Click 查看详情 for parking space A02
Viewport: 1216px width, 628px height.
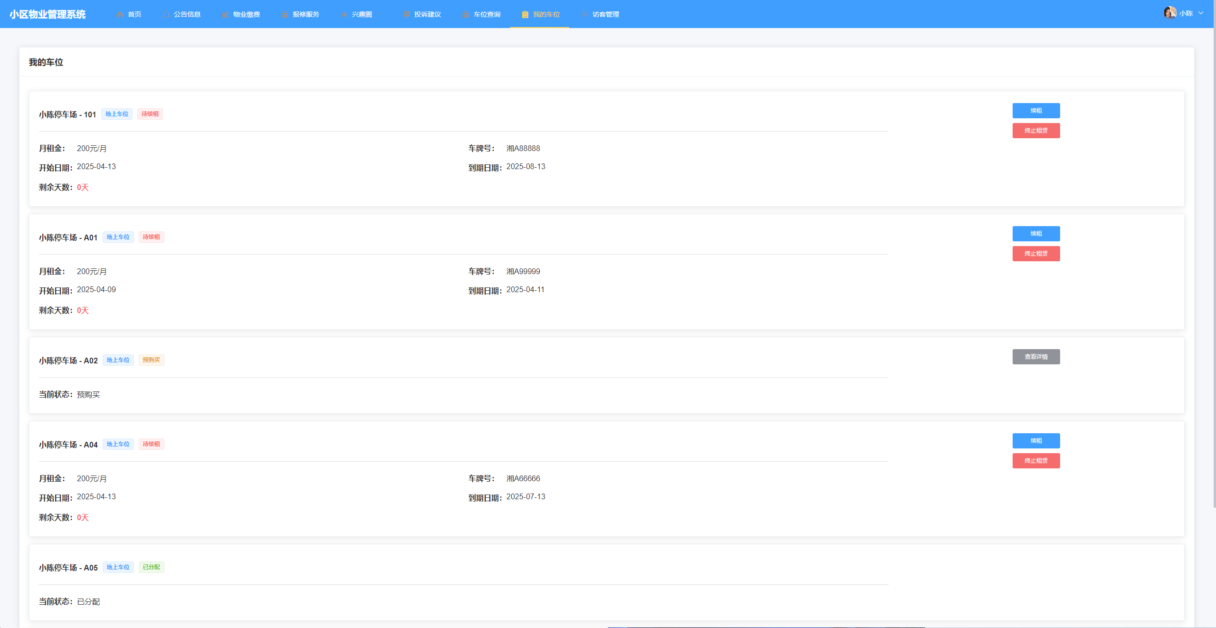(1036, 357)
